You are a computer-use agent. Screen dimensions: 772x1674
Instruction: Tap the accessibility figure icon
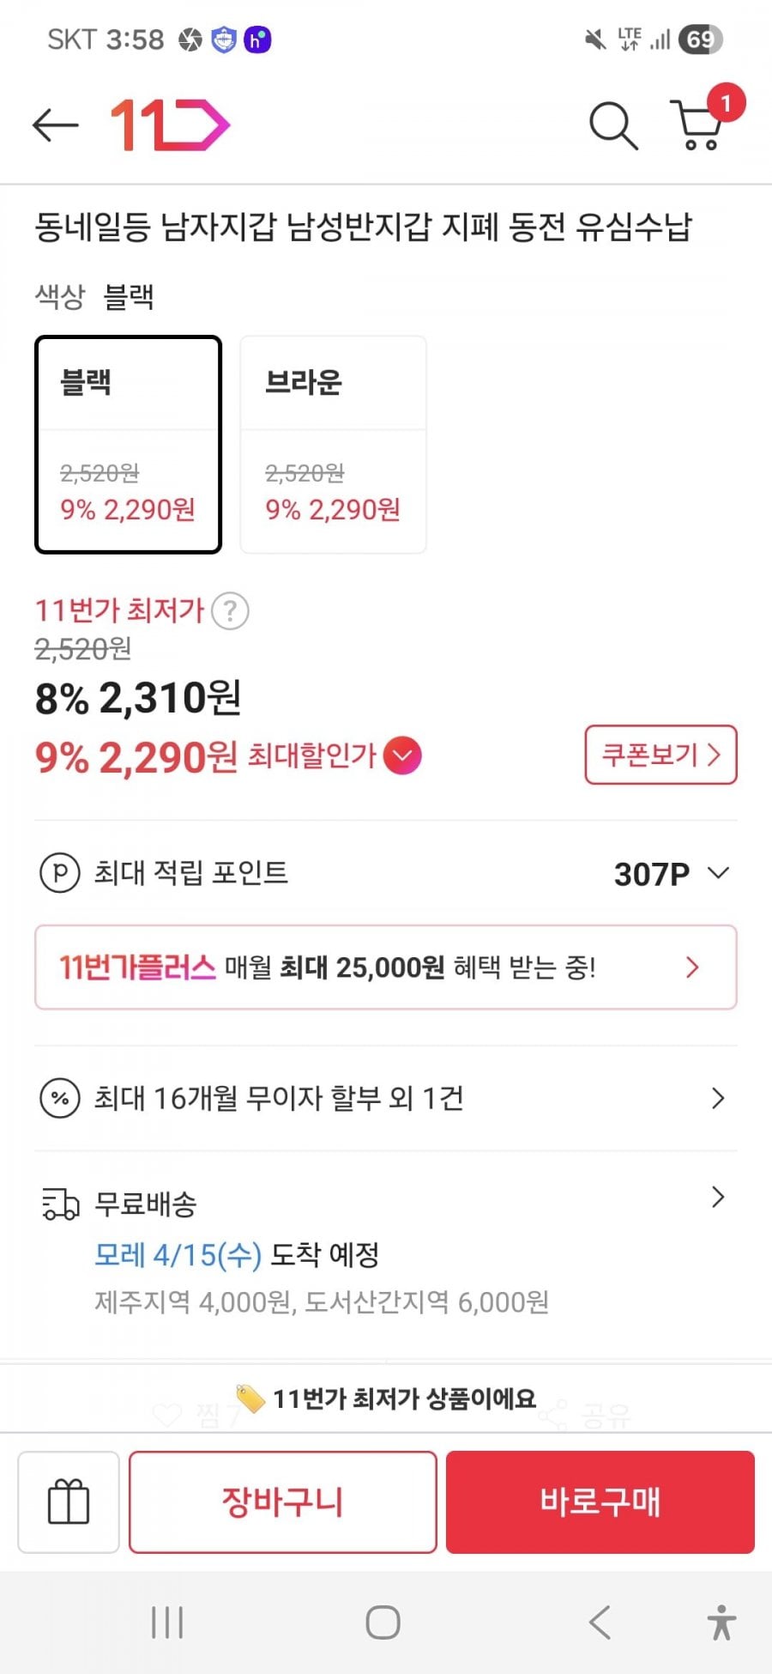coord(721,1622)
